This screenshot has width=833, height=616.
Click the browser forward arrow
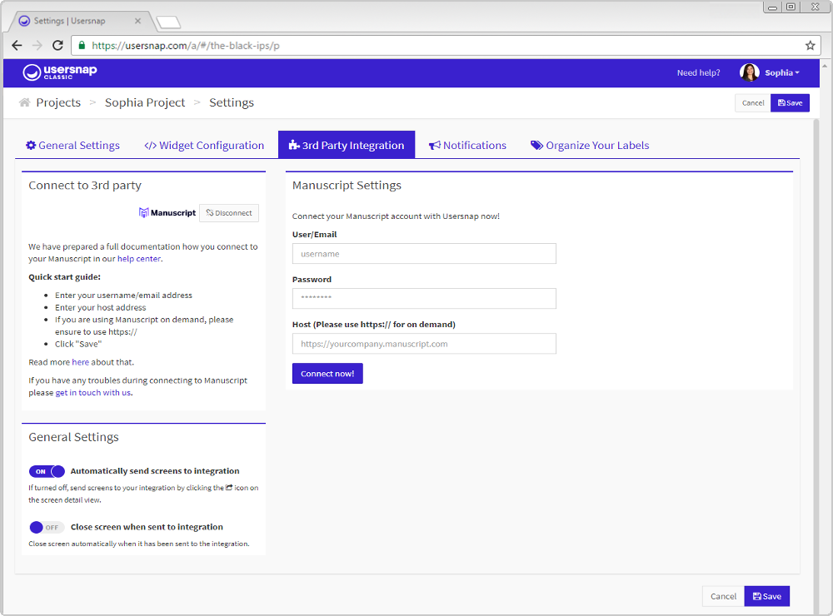click(37, 46)
